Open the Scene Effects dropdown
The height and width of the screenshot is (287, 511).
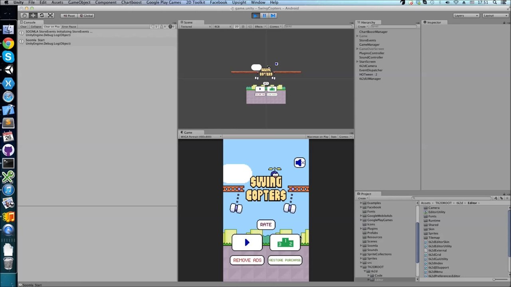click(260, 27)
